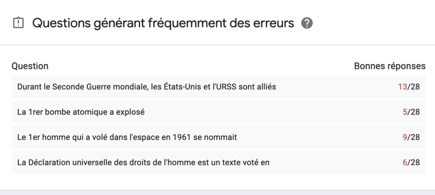Click the clipboard alert icon beside the heading
Viewport: 435px width, 195px height.
coord(19,23)
